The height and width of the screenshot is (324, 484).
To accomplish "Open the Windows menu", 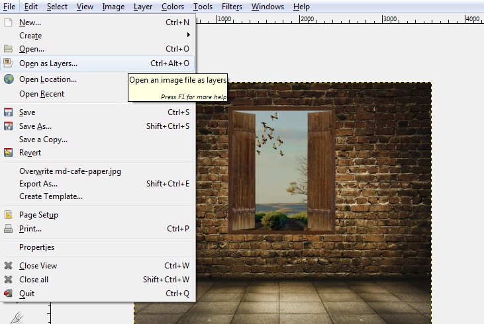I will (267, 7).
